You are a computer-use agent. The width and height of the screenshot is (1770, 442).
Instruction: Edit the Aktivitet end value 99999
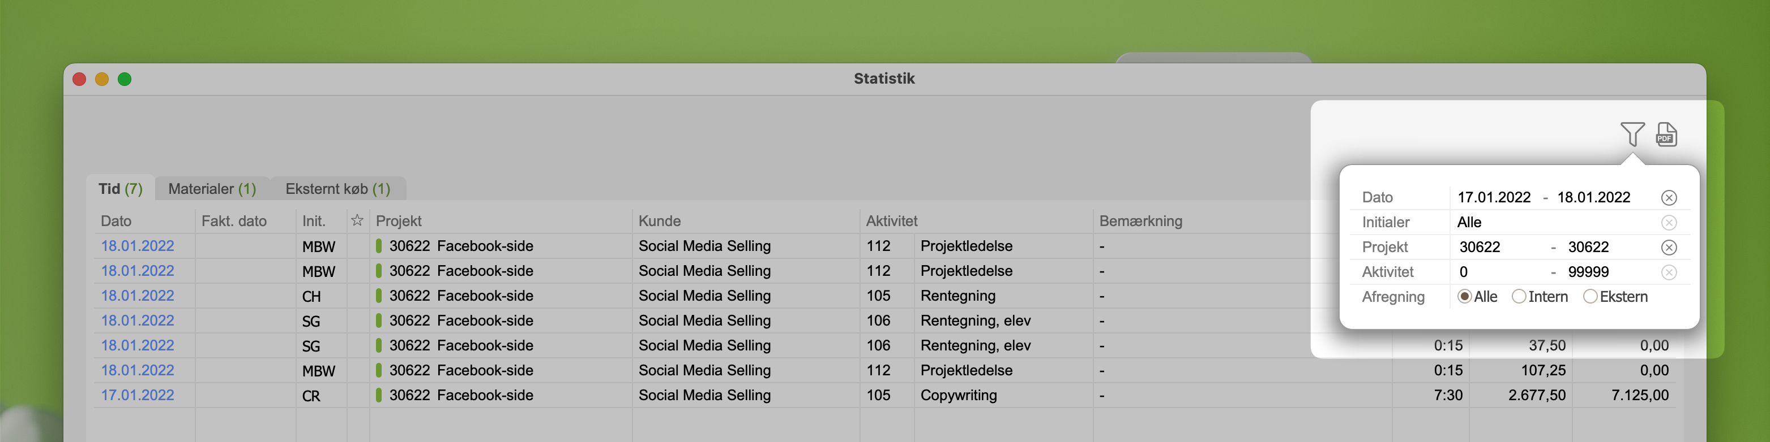[x=1588, y=272]
